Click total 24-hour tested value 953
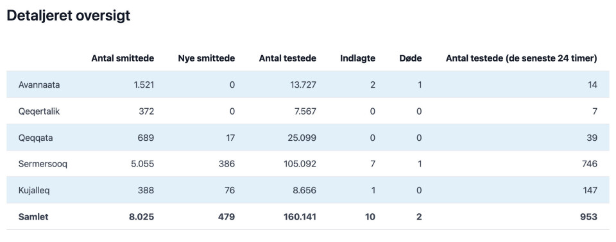Viewport: 616px width, 242px height. click(x=589, y=216)
